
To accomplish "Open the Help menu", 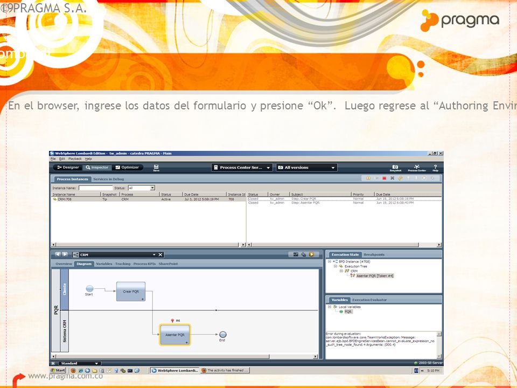I will (88, 158).
